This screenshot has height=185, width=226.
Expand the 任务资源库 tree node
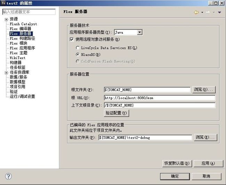click(x=6, y=73)
